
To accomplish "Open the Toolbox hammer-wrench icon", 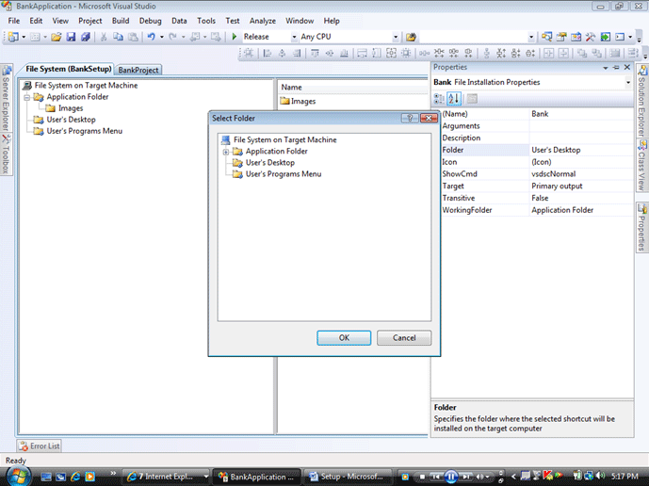I will coord(591,37).
